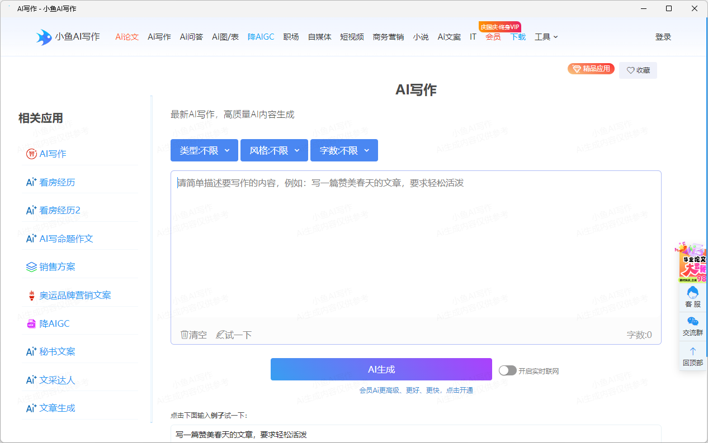Open 客服 customer service icon
708x443 pixels.
(x=692, y=293)
